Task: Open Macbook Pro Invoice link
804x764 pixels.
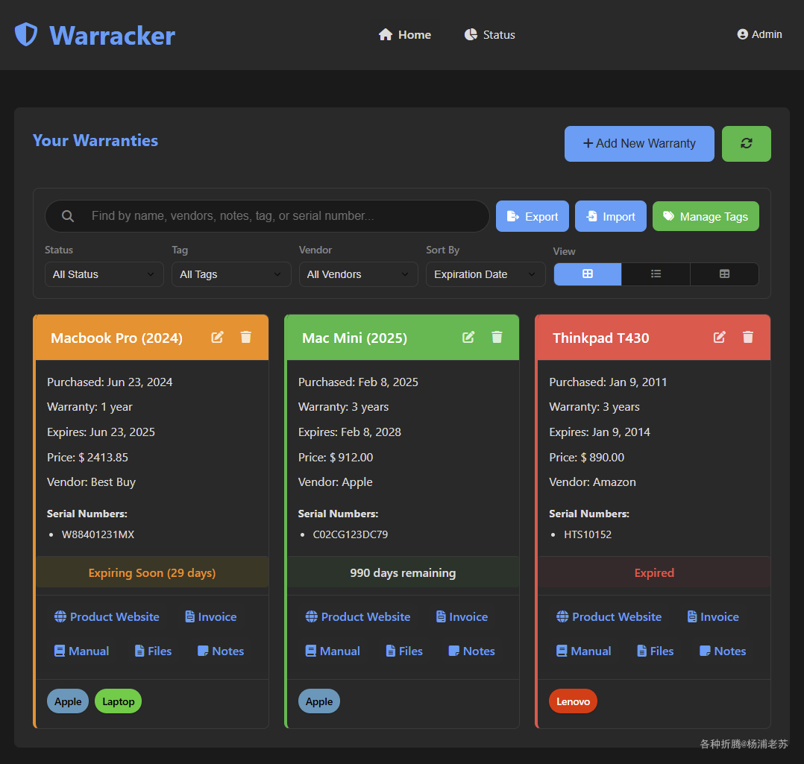Action: point(211,617)
